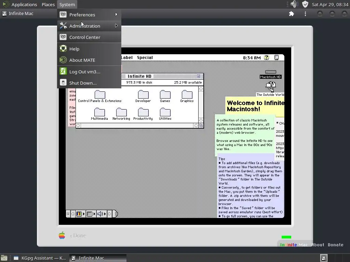The width and height of the screenshot is (350, 262).
Task: Open the Mac Special menu
Action: point(145,57)
